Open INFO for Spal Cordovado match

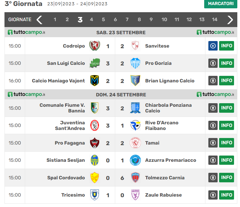tap(227, 178)
